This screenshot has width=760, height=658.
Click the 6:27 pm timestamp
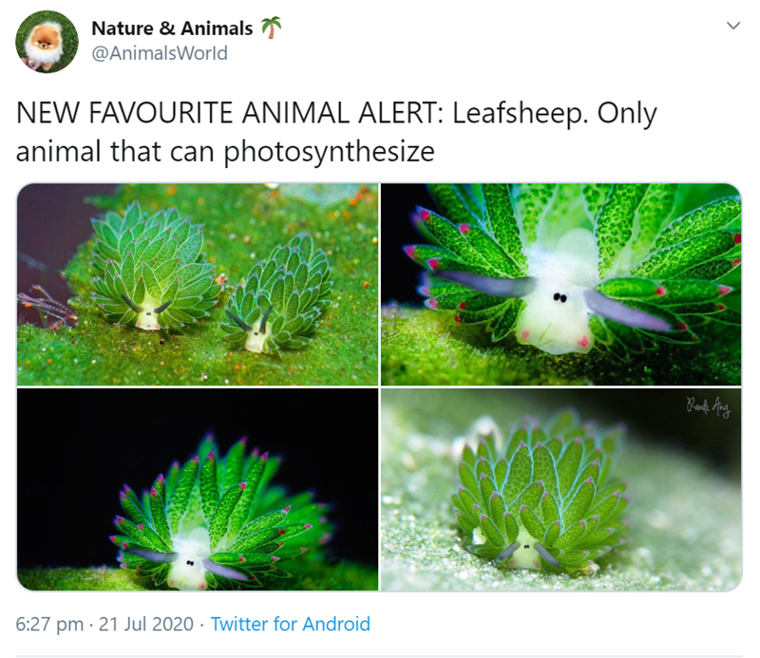click(49, 624)
